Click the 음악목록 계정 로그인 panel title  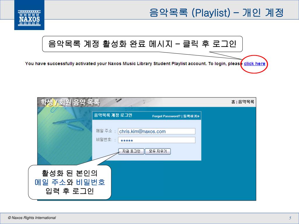point(113,115)
